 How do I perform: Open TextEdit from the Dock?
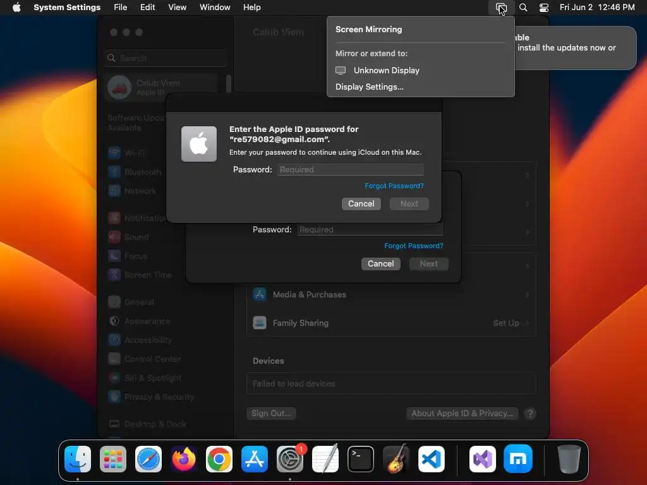325,459
